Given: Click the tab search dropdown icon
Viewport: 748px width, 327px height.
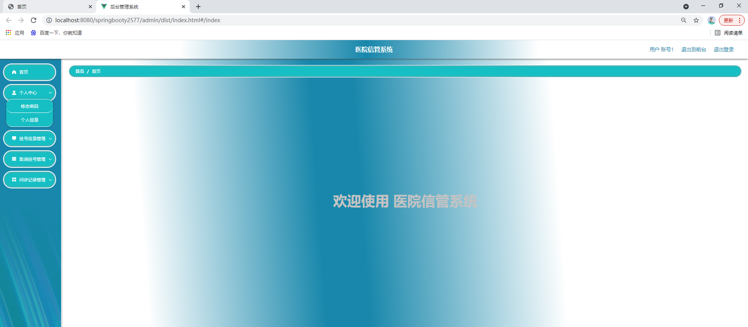Looking at the screenshot, I should click(x=686, y=7).
